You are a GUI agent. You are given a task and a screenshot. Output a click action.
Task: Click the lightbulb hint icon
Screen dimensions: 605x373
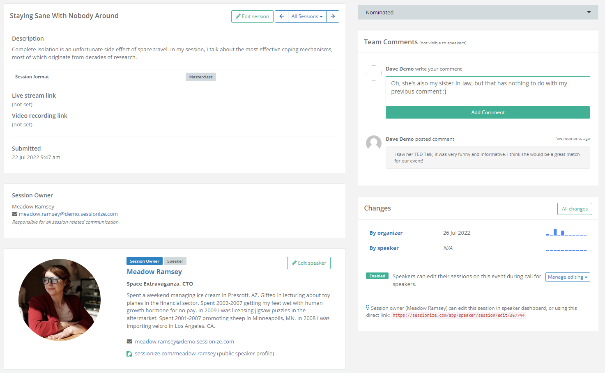[x=368, y=308]
